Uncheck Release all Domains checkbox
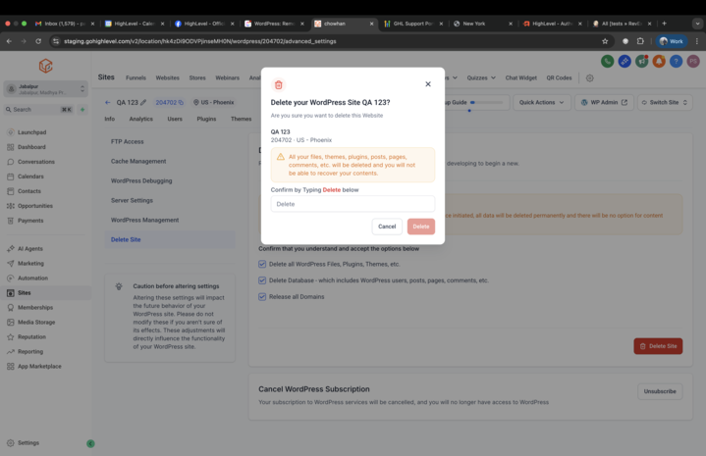This screenshot has width=706, height=456. [262, 296]
